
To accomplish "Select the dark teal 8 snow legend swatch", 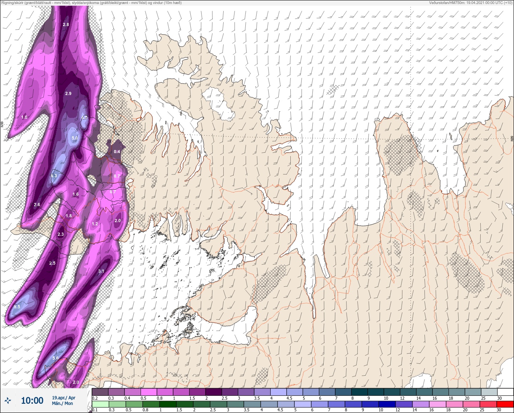I will 359,392.
